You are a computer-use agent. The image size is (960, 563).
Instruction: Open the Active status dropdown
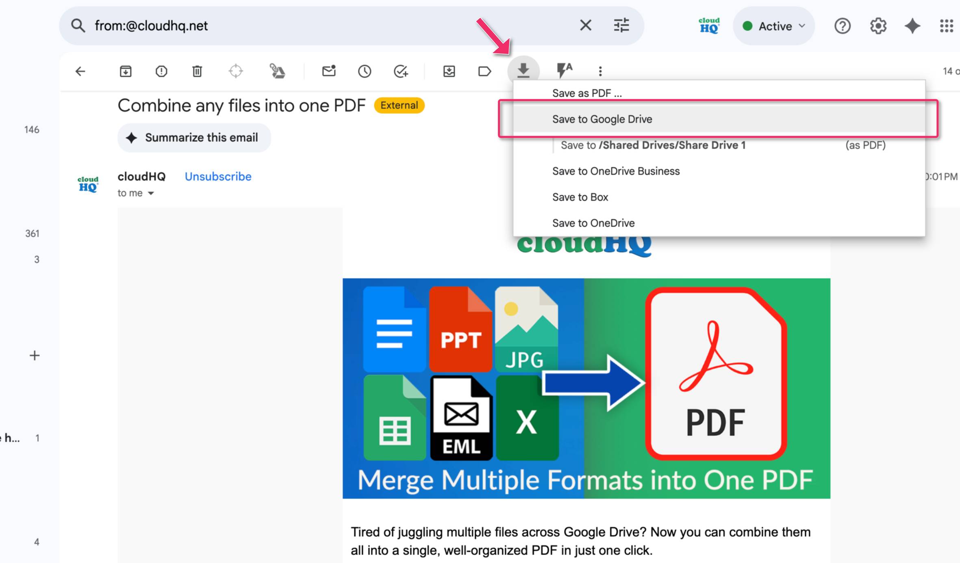tap(774, 26)
